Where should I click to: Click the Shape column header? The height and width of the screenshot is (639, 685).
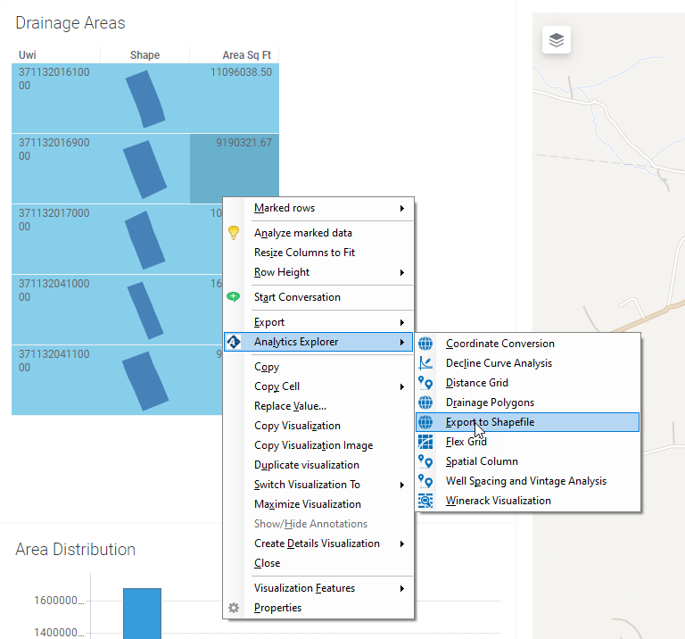pyautogui.click(x=145, y=55)
